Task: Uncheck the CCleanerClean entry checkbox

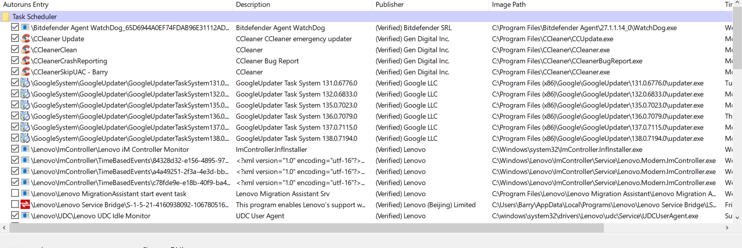Action: [15, 49]
